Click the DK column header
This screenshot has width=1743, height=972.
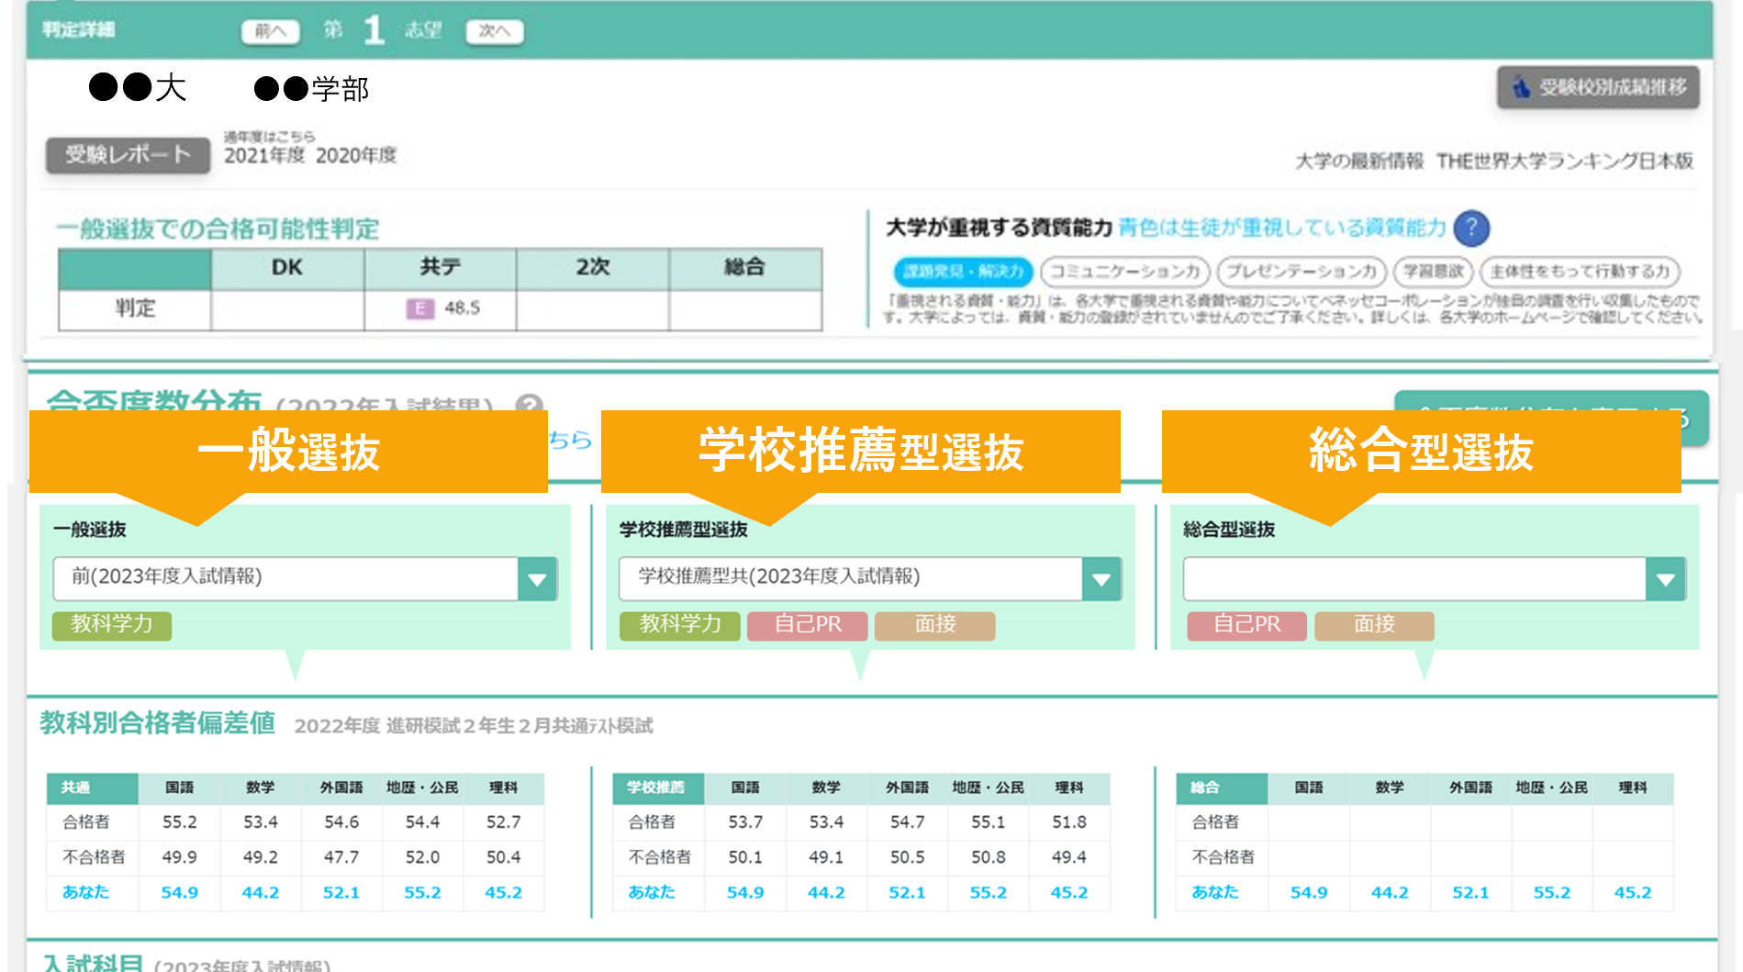[x=287, y=268]
